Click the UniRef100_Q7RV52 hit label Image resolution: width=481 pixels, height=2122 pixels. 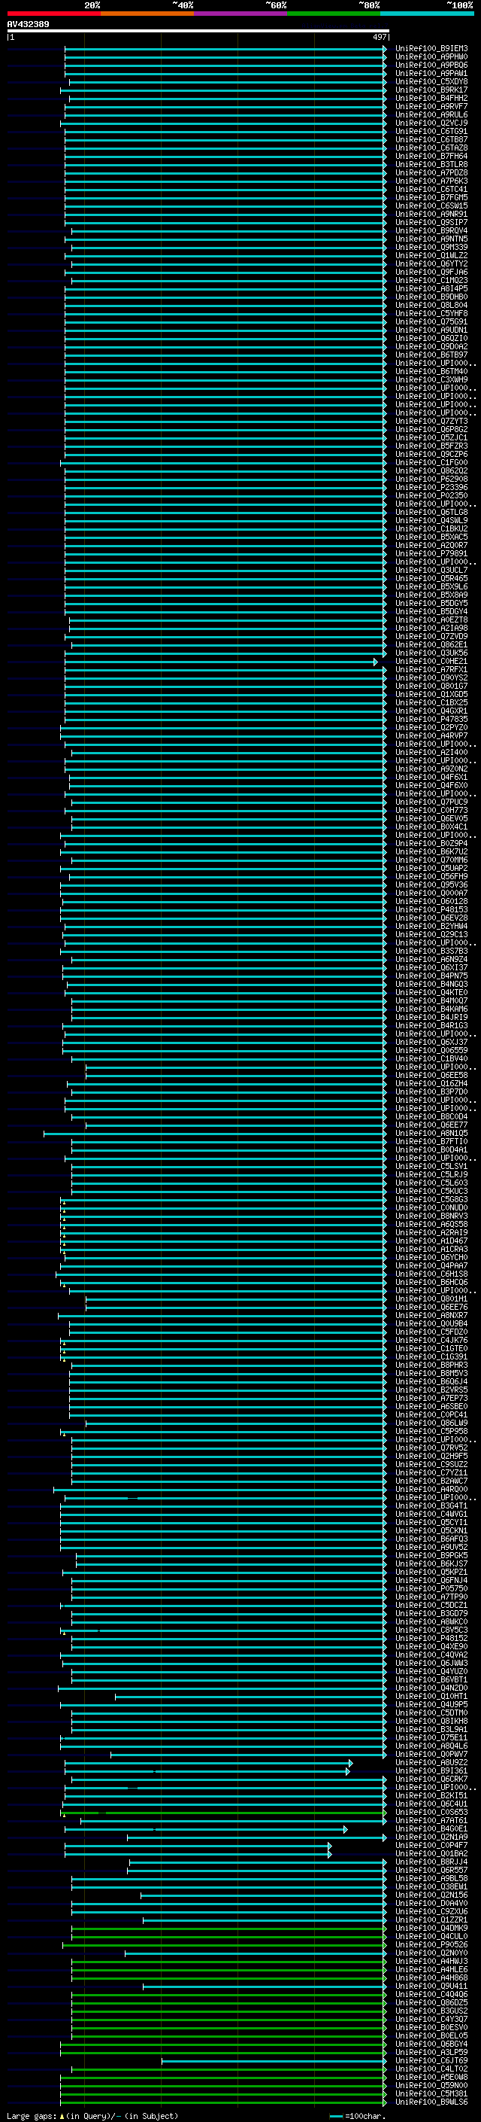[431, 1448]
